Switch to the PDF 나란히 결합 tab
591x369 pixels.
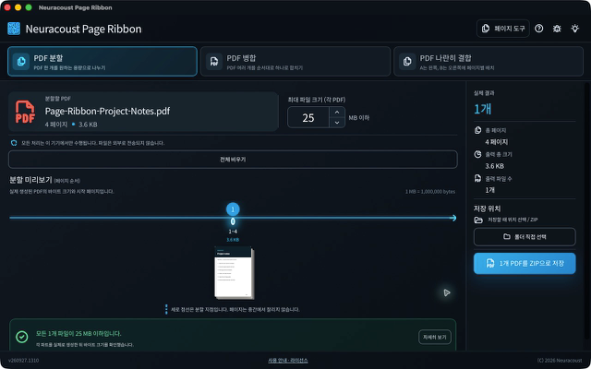tap(488, 62)
